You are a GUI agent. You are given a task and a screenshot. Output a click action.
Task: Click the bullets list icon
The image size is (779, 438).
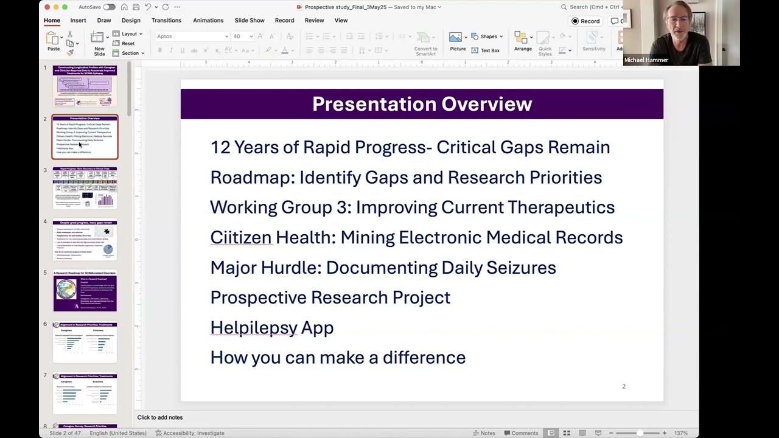[x=309, y=36]
